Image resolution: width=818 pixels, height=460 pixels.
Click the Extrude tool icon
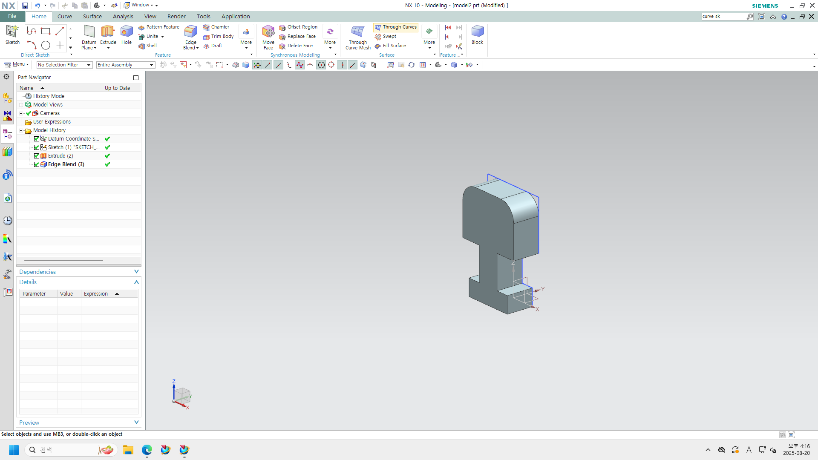(108, 32)
